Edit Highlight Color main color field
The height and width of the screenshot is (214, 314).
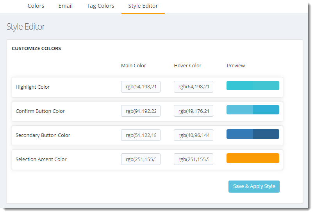pyautogui.click(x=141, y=87)
